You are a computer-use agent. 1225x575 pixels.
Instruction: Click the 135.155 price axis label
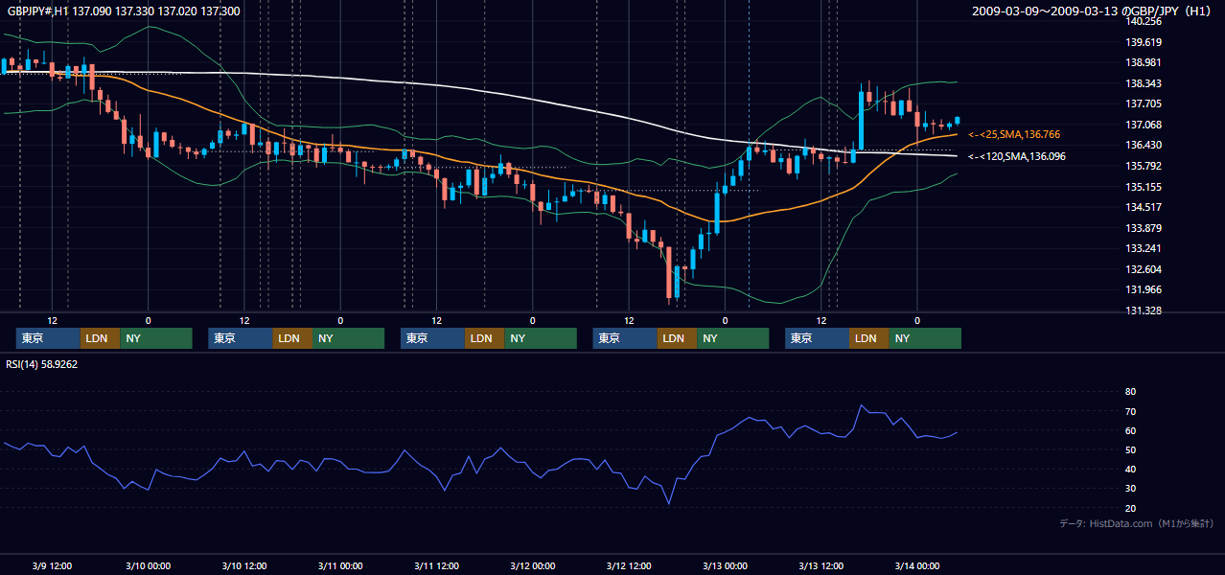tap(1144, 187)
